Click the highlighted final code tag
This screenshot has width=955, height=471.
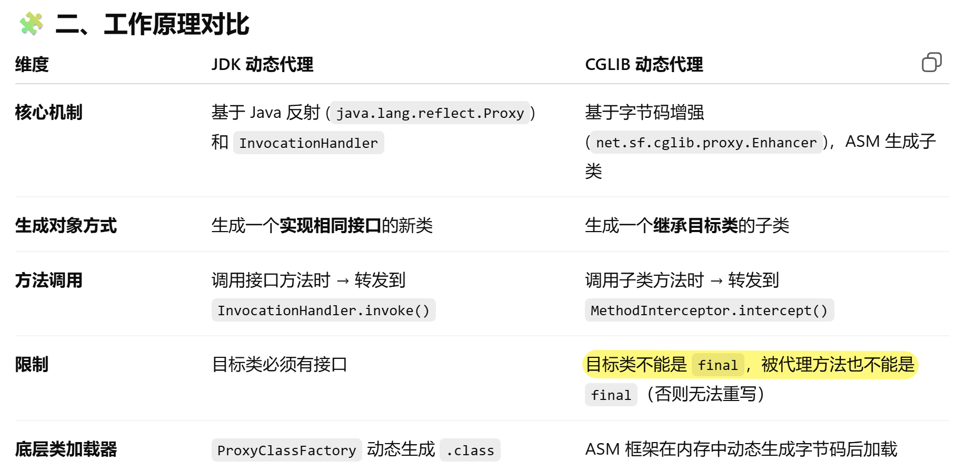click(x=718, y=365)
